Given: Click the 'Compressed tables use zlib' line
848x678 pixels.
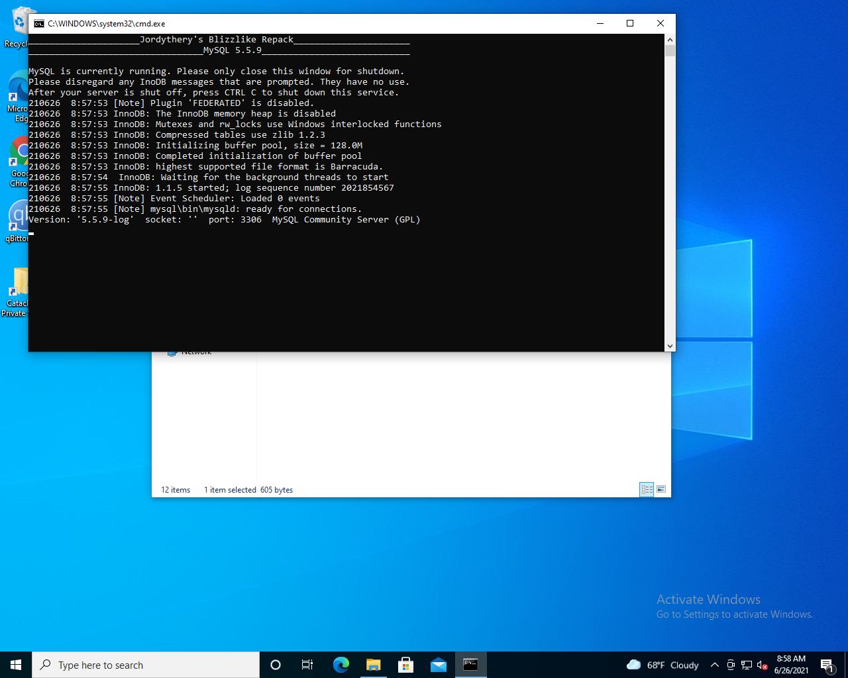Looking at the screenshot, I should point(177,134).
